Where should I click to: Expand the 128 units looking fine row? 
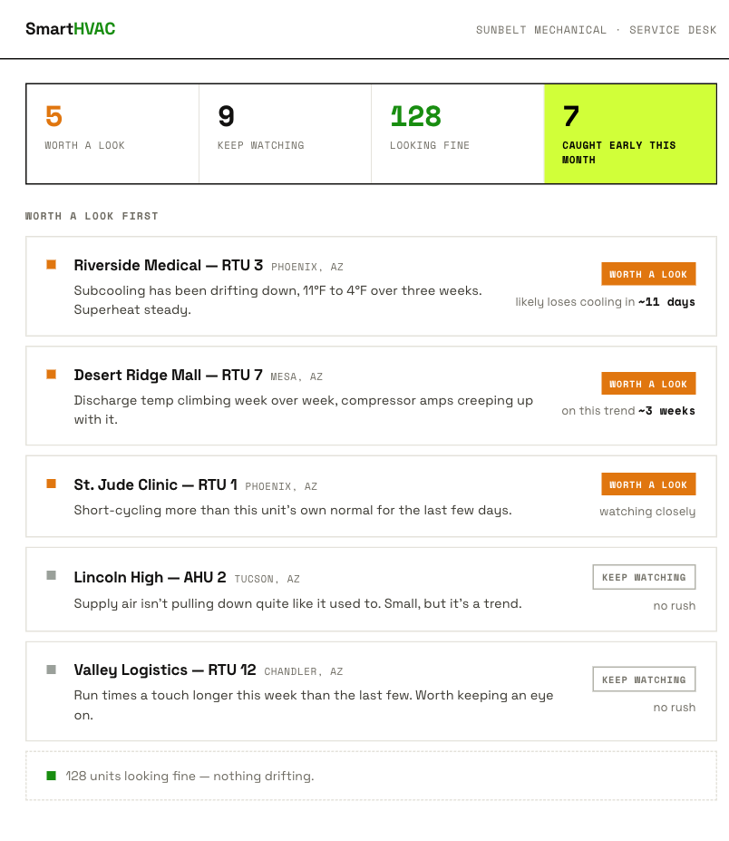tap(371, 776)
